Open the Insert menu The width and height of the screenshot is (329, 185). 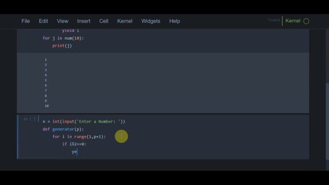[83, 21]
